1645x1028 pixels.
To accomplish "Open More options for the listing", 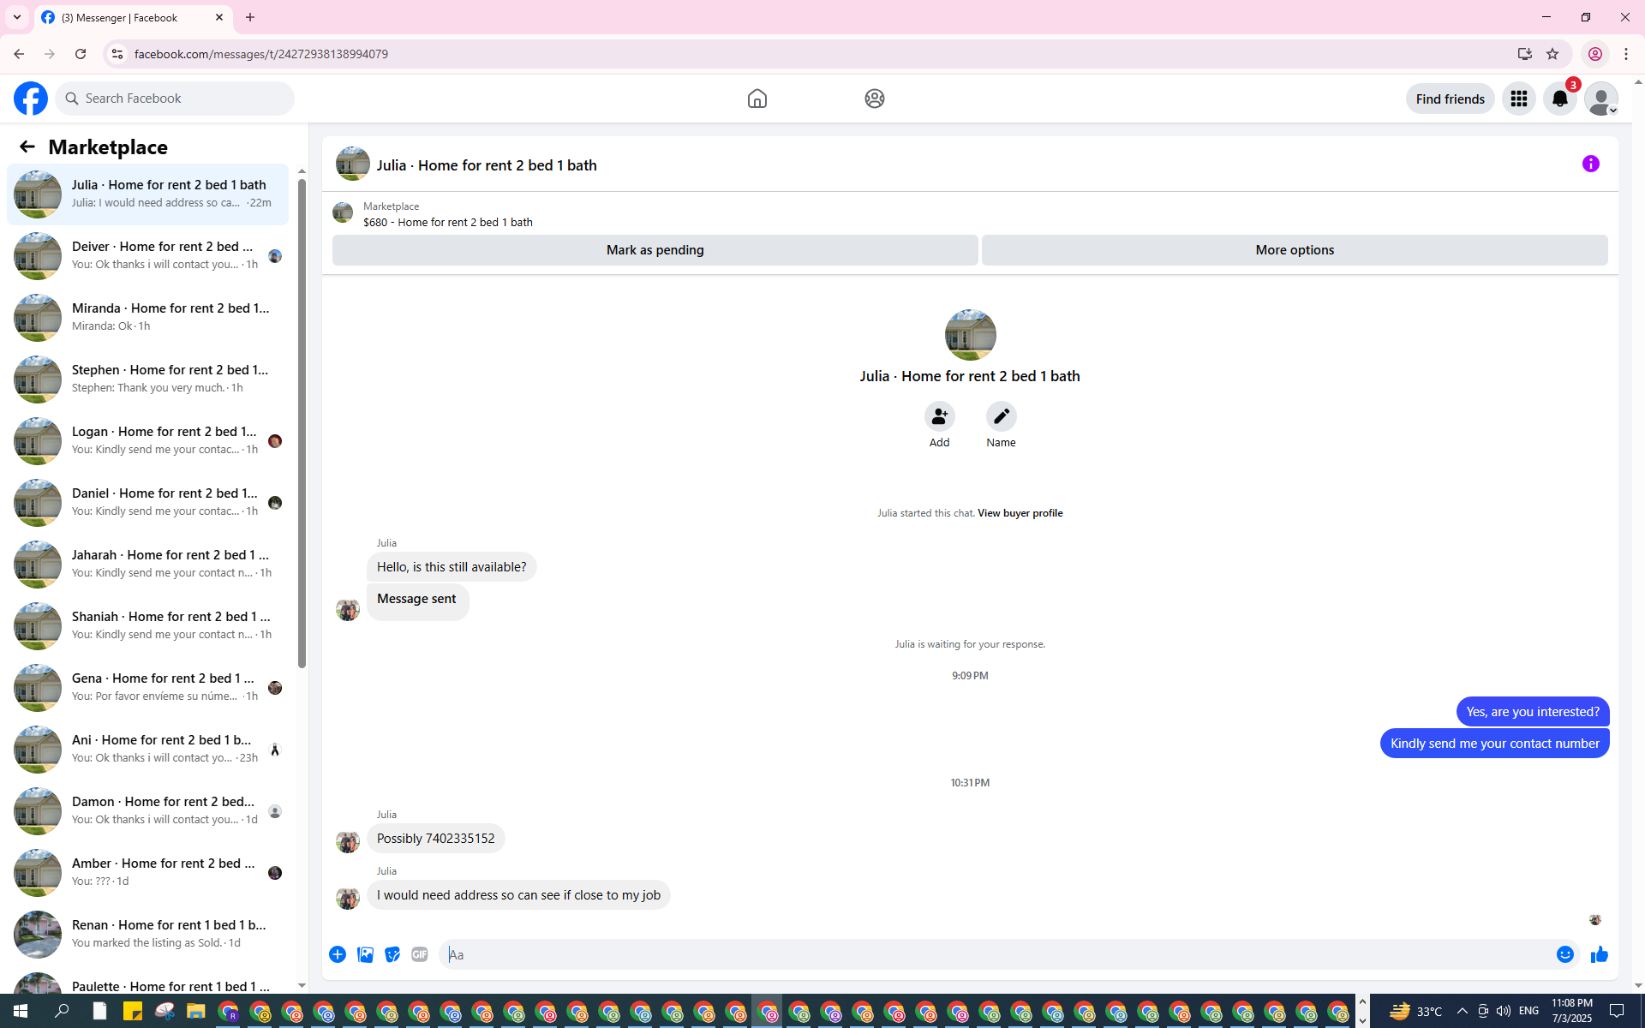I will click(1294, 250).
